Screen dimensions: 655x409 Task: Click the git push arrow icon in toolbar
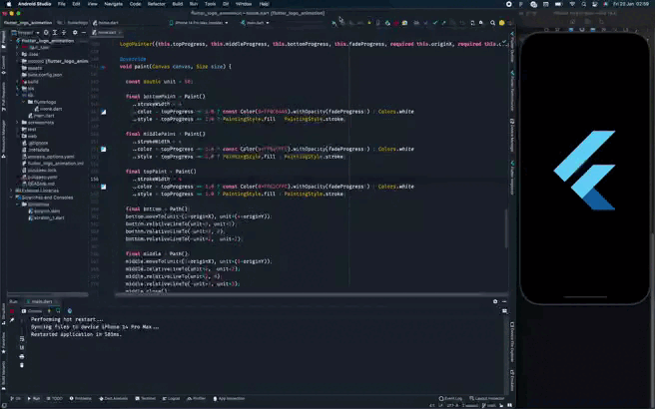(443, 23)
